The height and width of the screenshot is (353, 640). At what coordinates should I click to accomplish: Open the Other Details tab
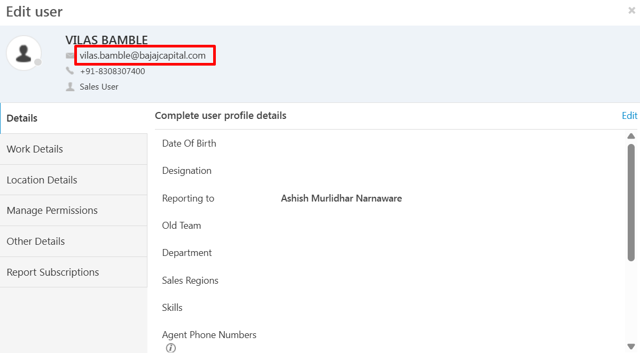point(74,242)
